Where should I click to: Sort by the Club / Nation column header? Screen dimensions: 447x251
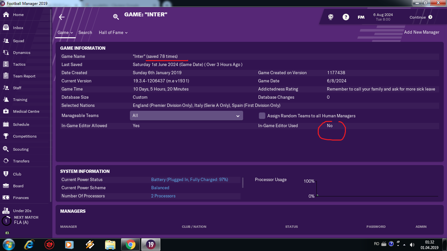(194, 226)
